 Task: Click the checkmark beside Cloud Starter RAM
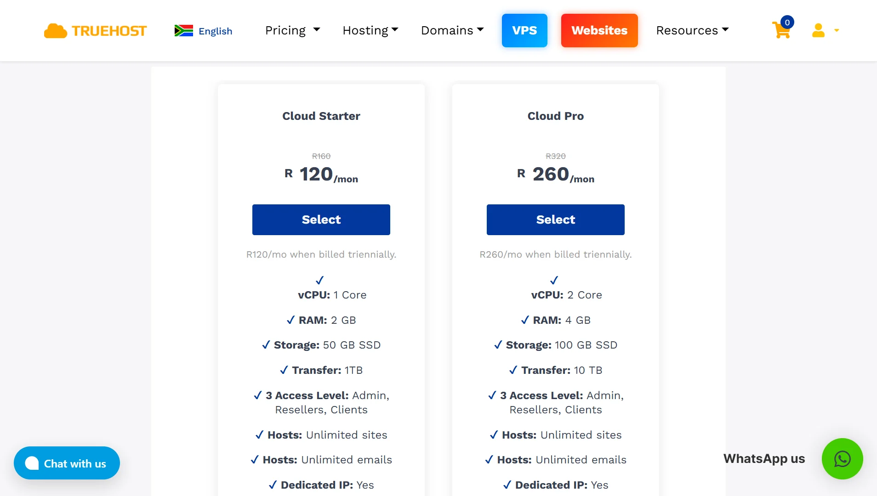290,320
